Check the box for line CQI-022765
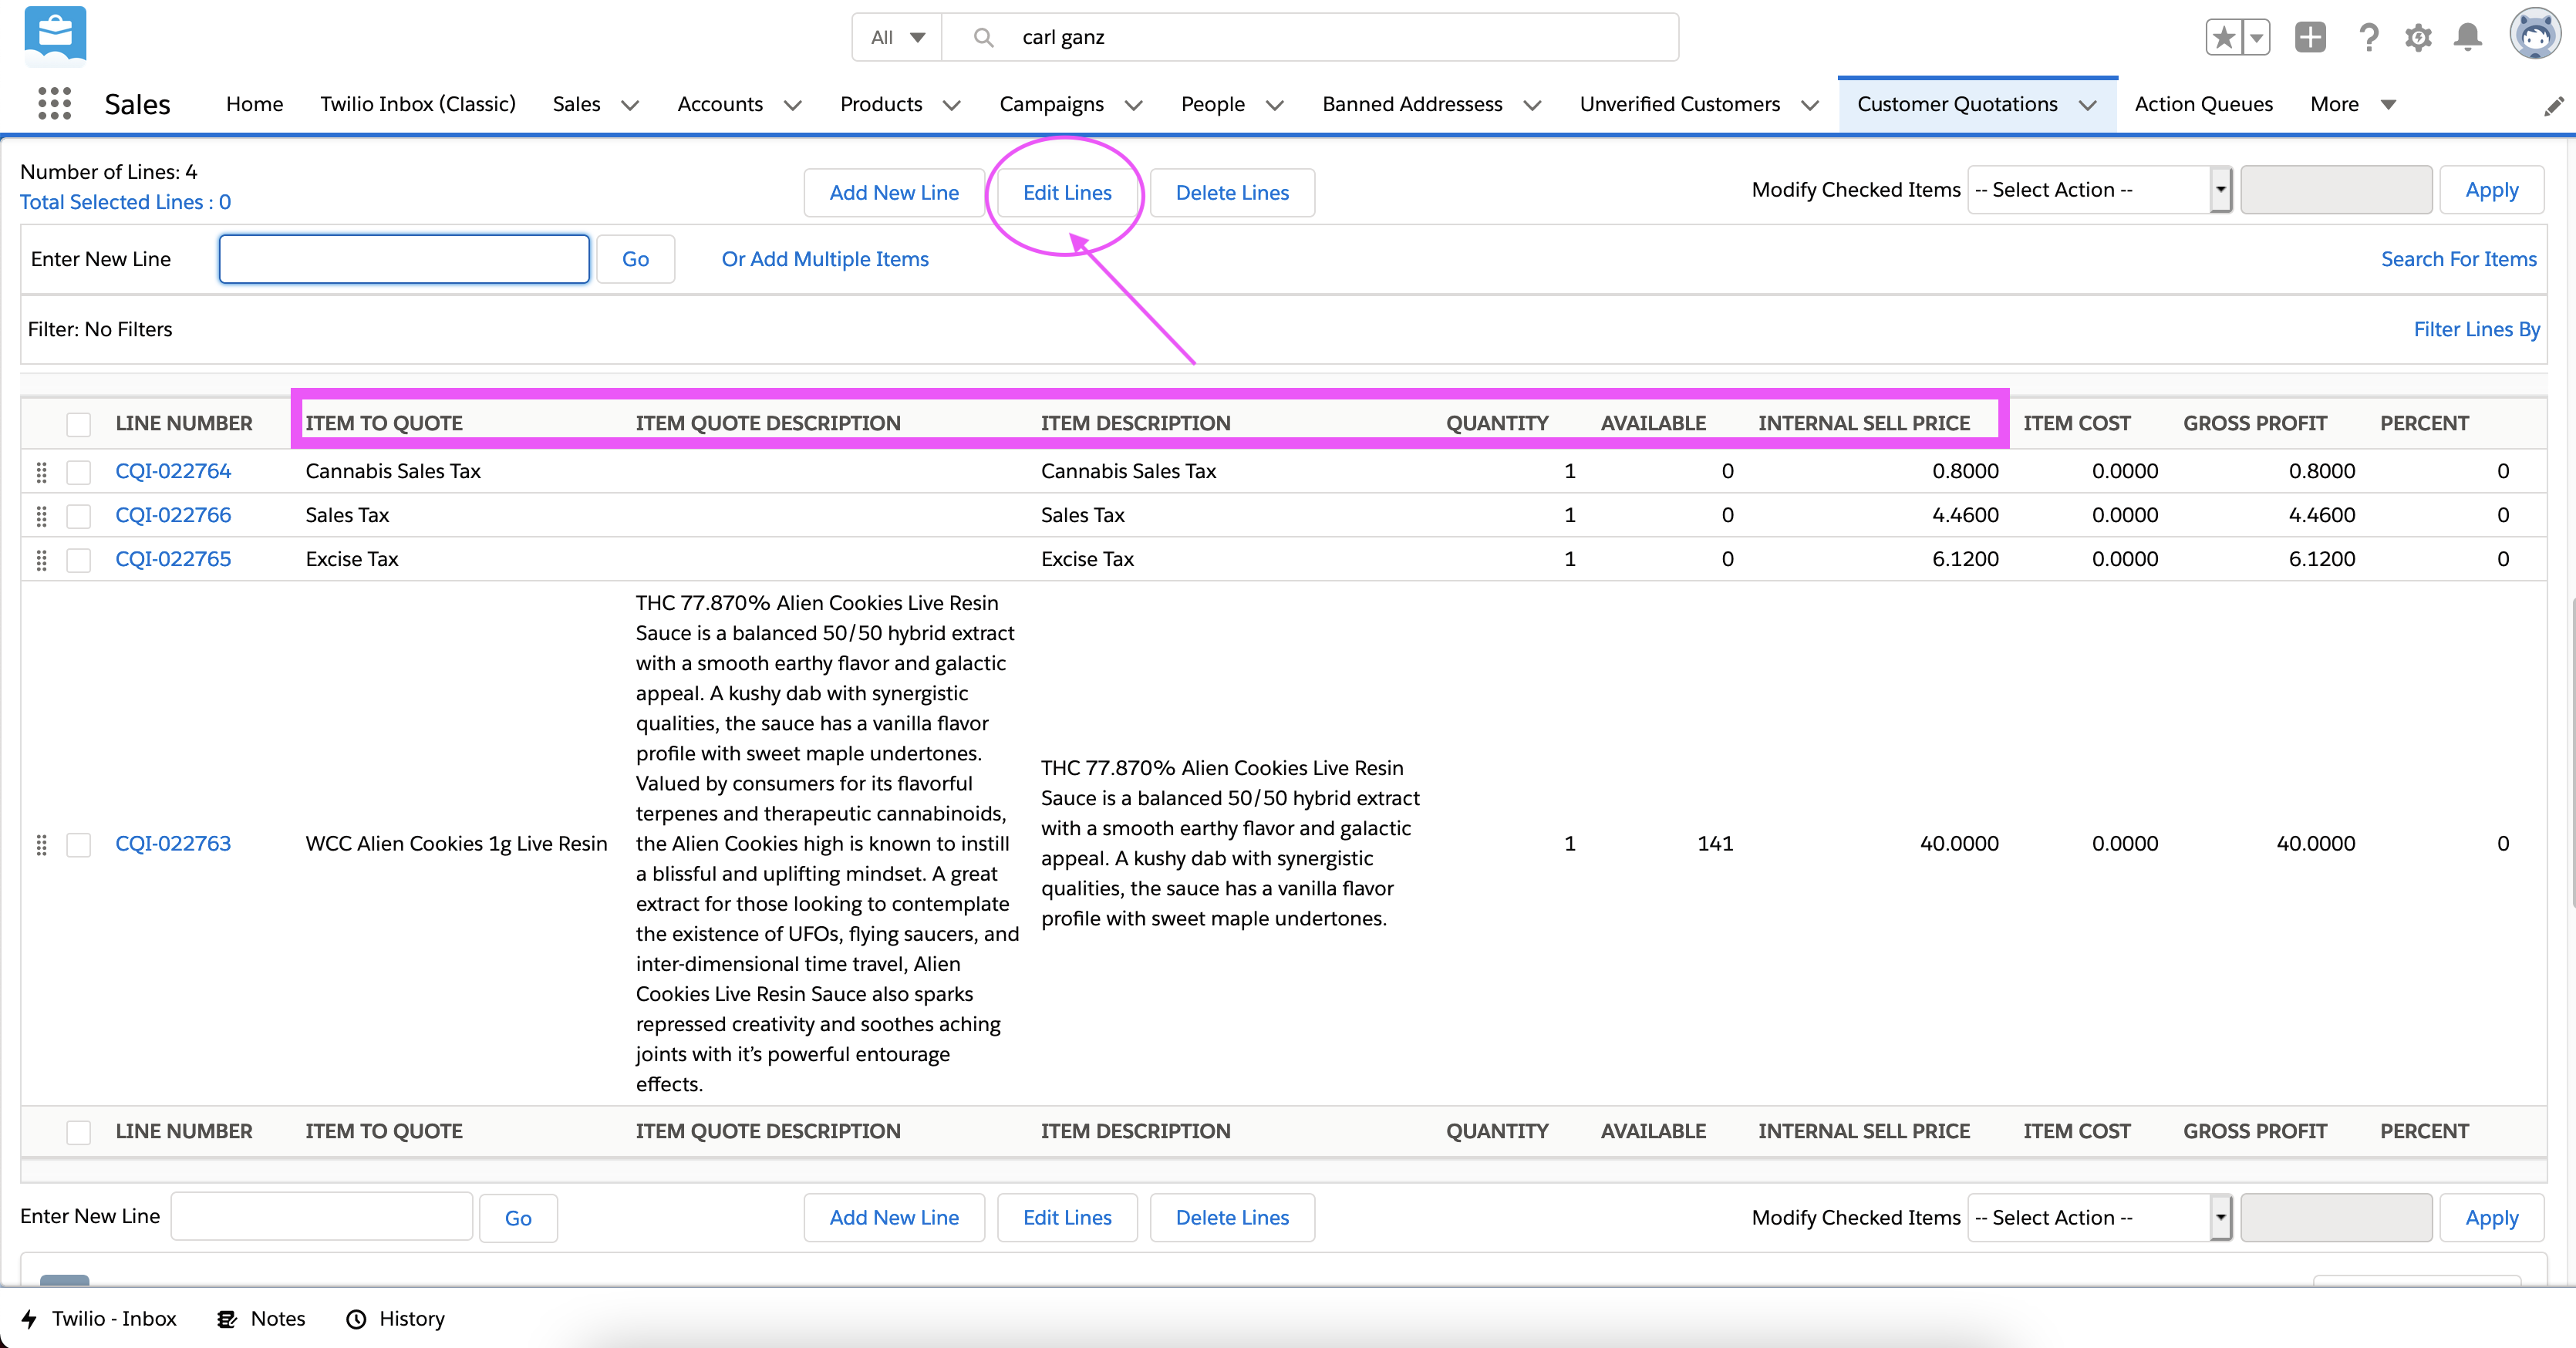 coord(78,560)
